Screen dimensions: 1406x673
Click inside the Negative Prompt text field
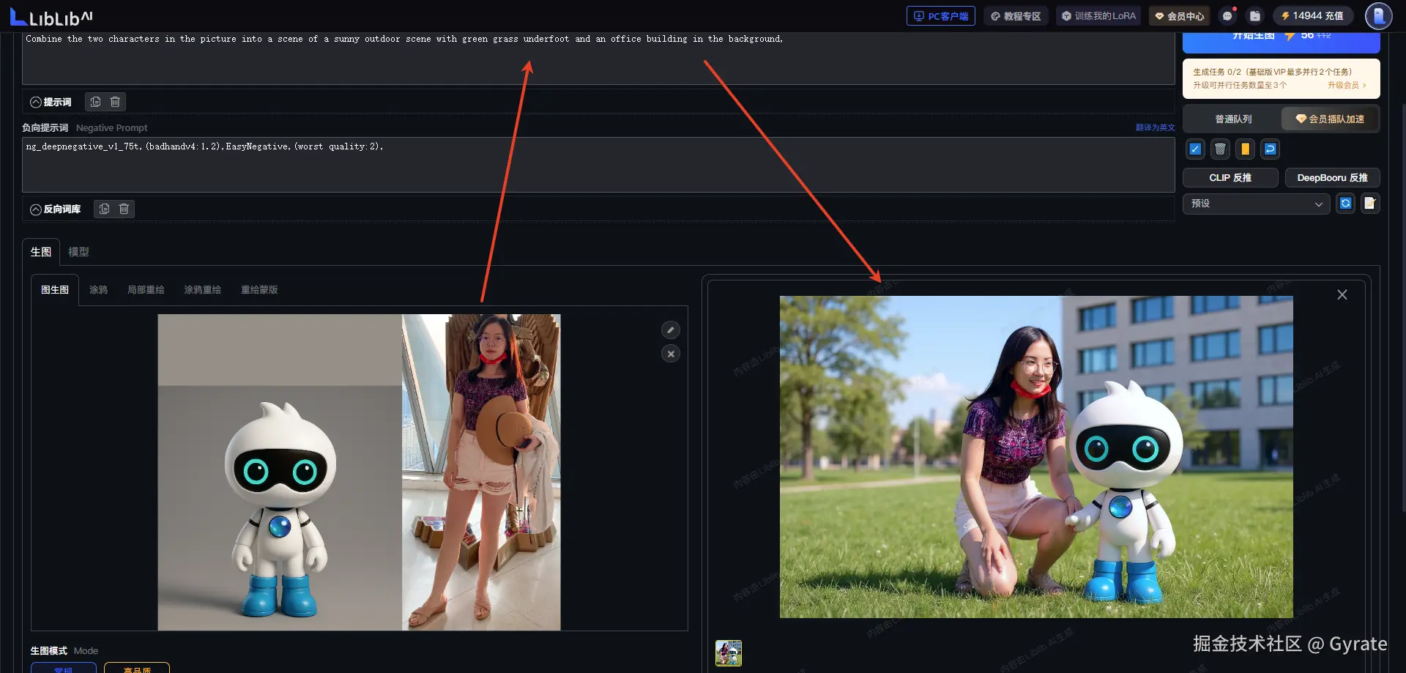point(598,166)
